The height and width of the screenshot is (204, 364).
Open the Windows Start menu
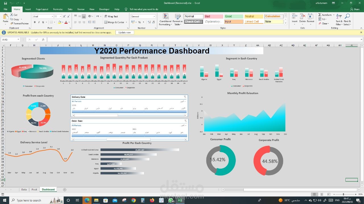pos(4,200)
